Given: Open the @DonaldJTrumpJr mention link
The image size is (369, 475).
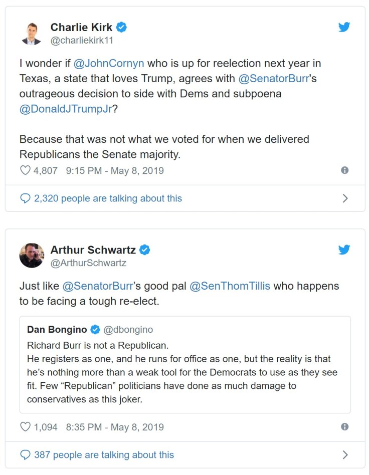Looking at the screenshot, I should coord(66,110).
